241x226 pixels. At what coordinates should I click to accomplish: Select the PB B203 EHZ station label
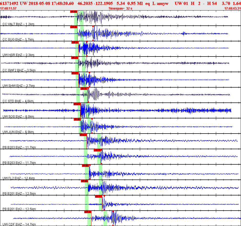[x=19, y=147]
